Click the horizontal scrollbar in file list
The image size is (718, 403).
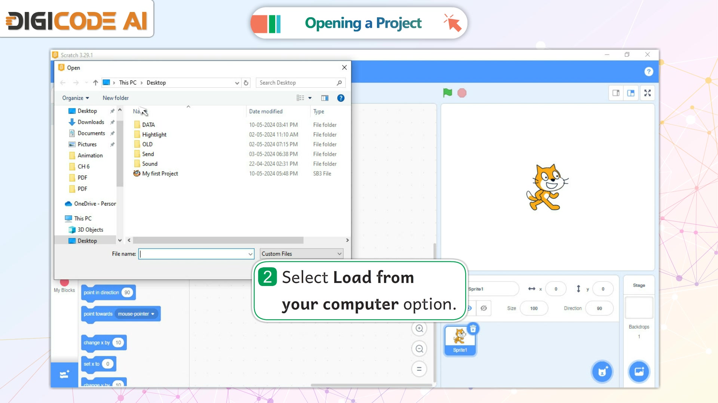[x=218, y=240]
